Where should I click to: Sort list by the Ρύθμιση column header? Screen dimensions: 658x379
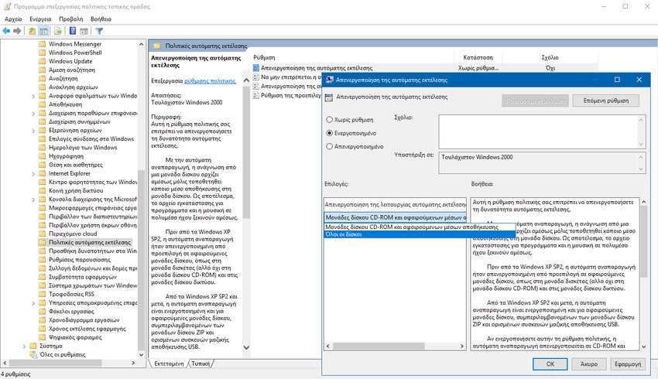click(x=353, y=57)
